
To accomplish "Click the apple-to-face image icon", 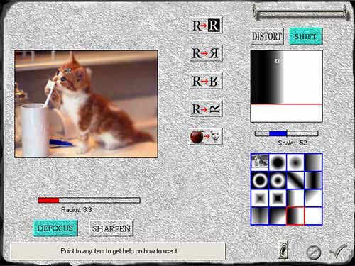I will [x=206, y=136].
